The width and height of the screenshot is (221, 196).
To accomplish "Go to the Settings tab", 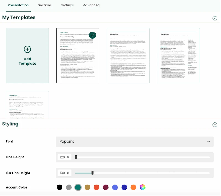I will 67,5.
